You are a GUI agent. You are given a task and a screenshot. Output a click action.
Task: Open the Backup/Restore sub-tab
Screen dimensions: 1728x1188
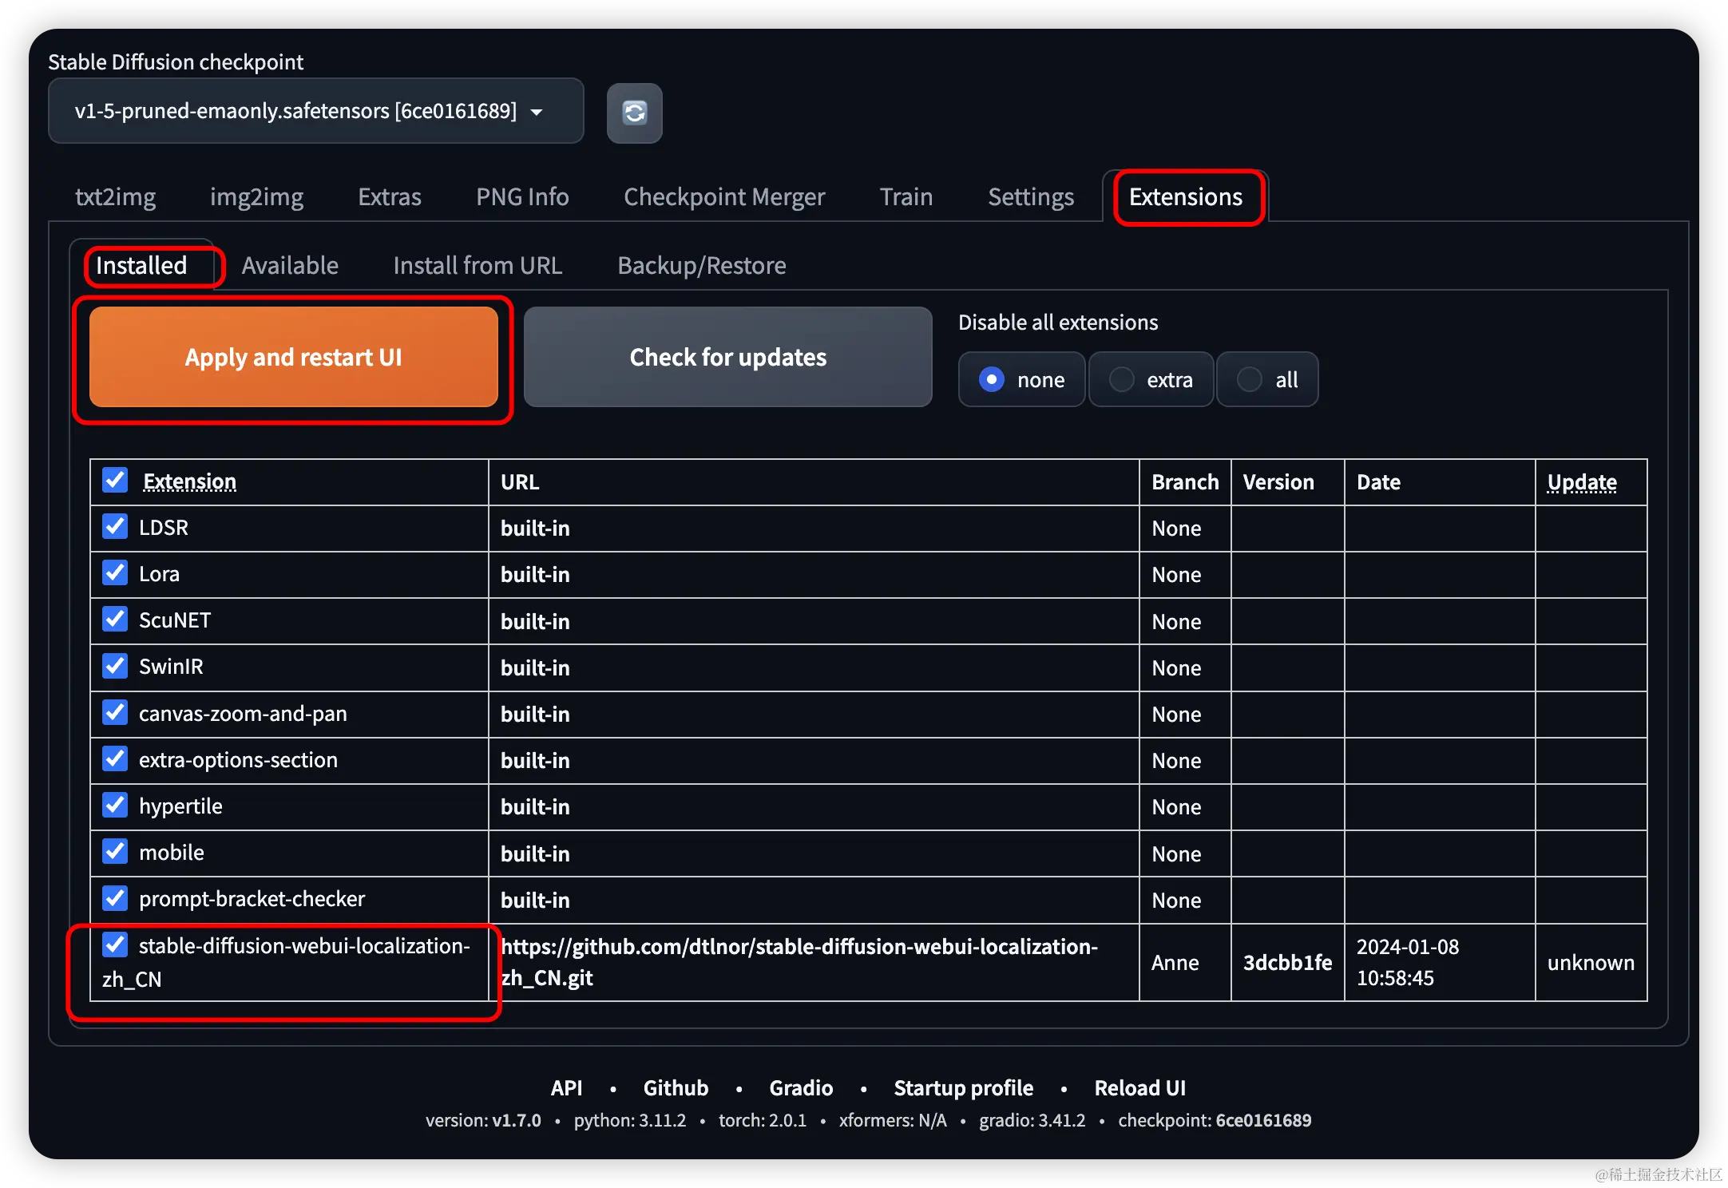tap(702, 265)
